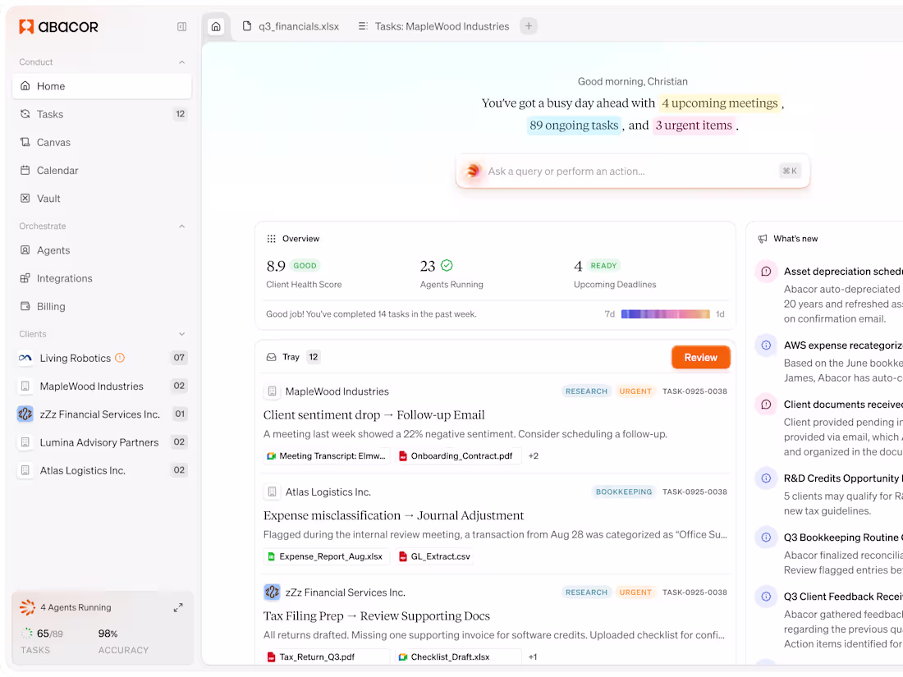This screenshot has width=903, height=677.
Task: Open Meeting Transcript attachment
Action: point(327,456)
